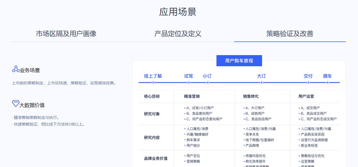Viewport: 358px width, 167px height.
Task: Click the 大订 stage label
Action: pos(262,76)
